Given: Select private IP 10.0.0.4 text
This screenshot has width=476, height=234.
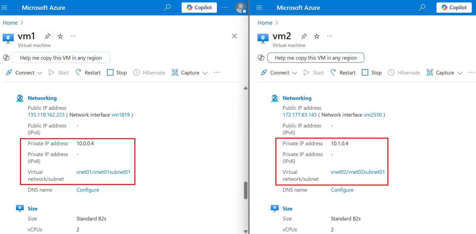Looking at the screenshot, I should tap(85, 143).
